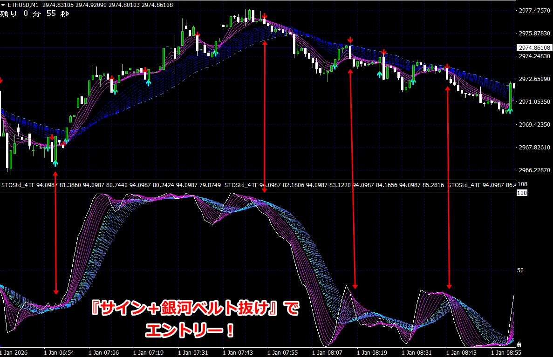
Task: Click the 100 level label on oscillator scale
Action: 521,193
